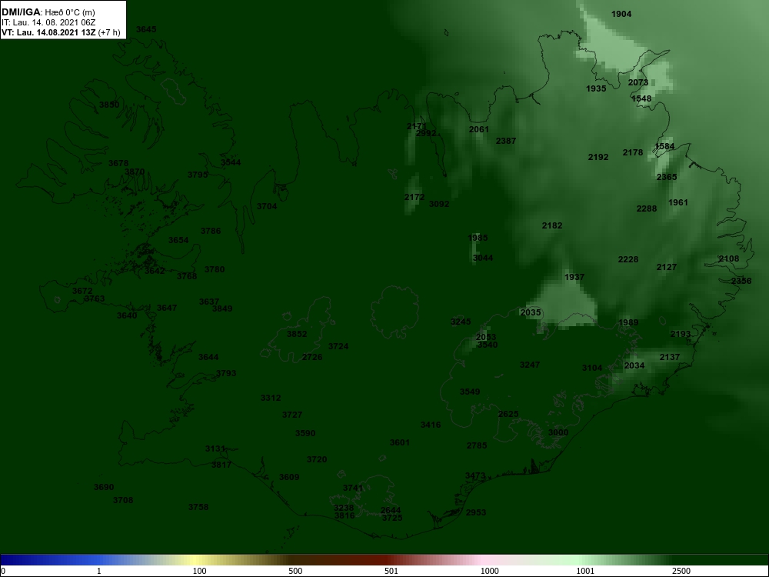
Task: Click the map value '3000'
Action: [558, 432]
